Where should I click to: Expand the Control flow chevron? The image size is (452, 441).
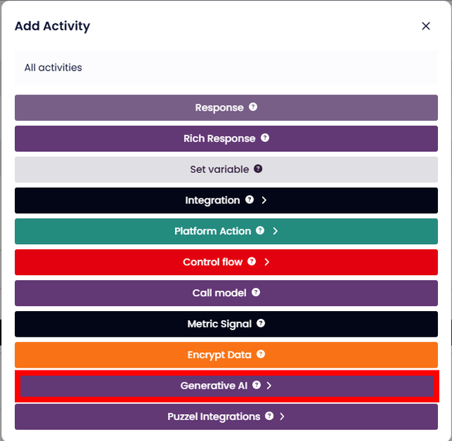pos(266,262)
